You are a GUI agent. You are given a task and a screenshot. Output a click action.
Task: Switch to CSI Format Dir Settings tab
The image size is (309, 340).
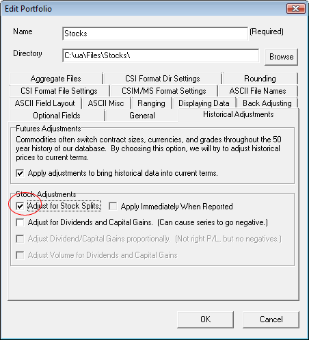tap(163, 79)
